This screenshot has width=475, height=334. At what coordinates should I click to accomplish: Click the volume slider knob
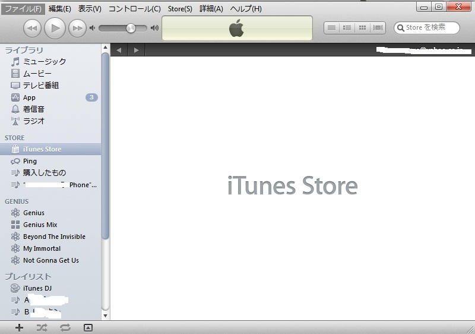[131, 28]
